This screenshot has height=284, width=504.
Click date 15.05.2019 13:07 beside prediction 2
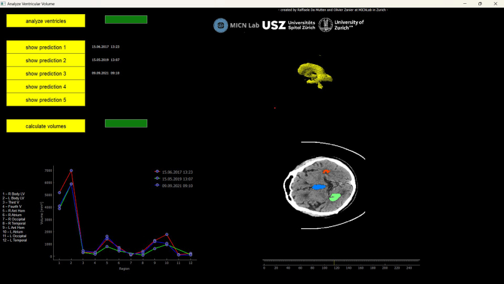[x=106, y=60]
